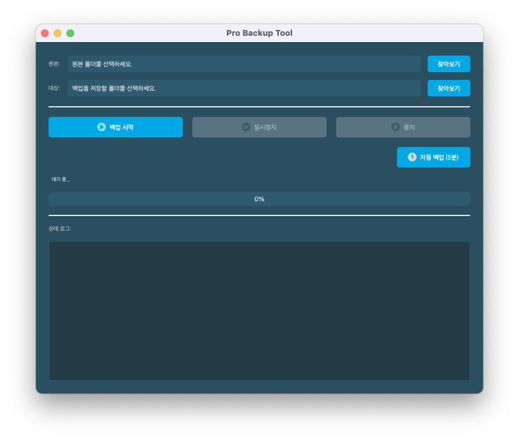This screenshot has height=441, width=519.
Task: Click inside the 상태 로그 text area
Action: pyautogui.click(x=259, y=311)
